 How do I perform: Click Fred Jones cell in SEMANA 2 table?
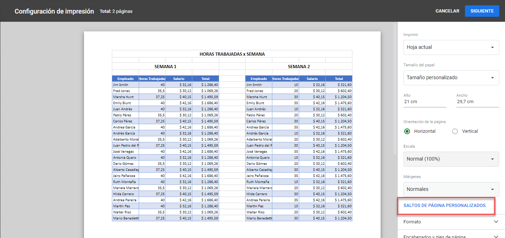[259, 91]
